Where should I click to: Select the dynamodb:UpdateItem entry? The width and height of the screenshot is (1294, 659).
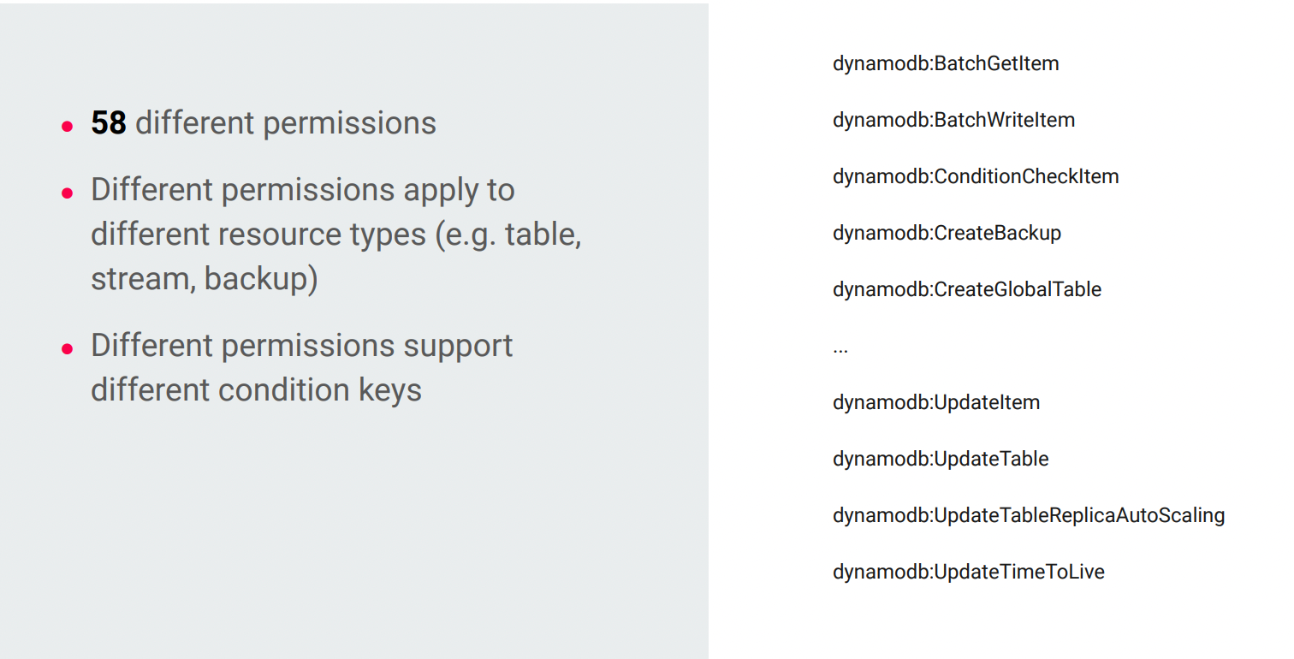click(x=936, y=402)
